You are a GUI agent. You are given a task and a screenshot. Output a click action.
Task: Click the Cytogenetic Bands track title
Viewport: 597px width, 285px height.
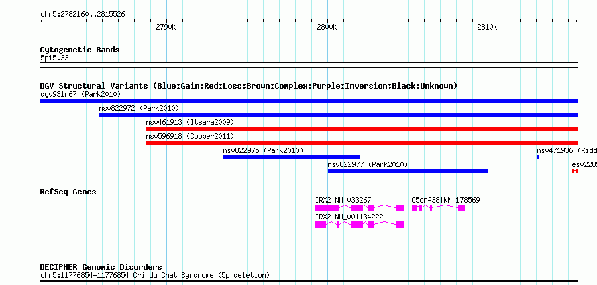pos(80,50)
